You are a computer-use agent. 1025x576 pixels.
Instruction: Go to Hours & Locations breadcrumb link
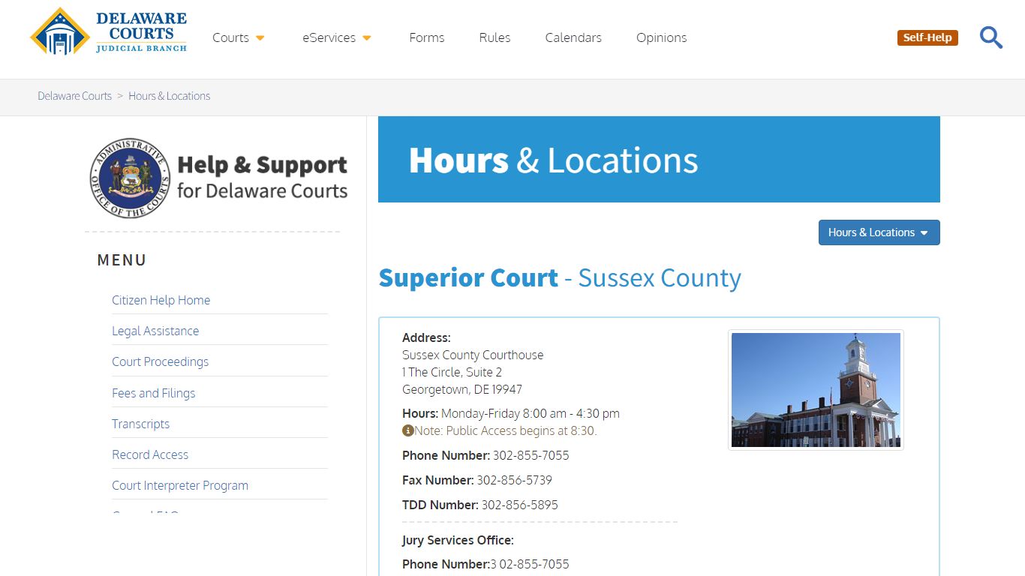(x=169, y=96)
